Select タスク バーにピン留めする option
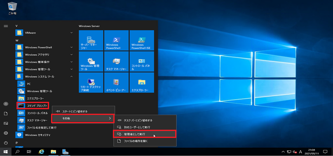The height and width of the screenshot is (156, 333). point(145,120)
